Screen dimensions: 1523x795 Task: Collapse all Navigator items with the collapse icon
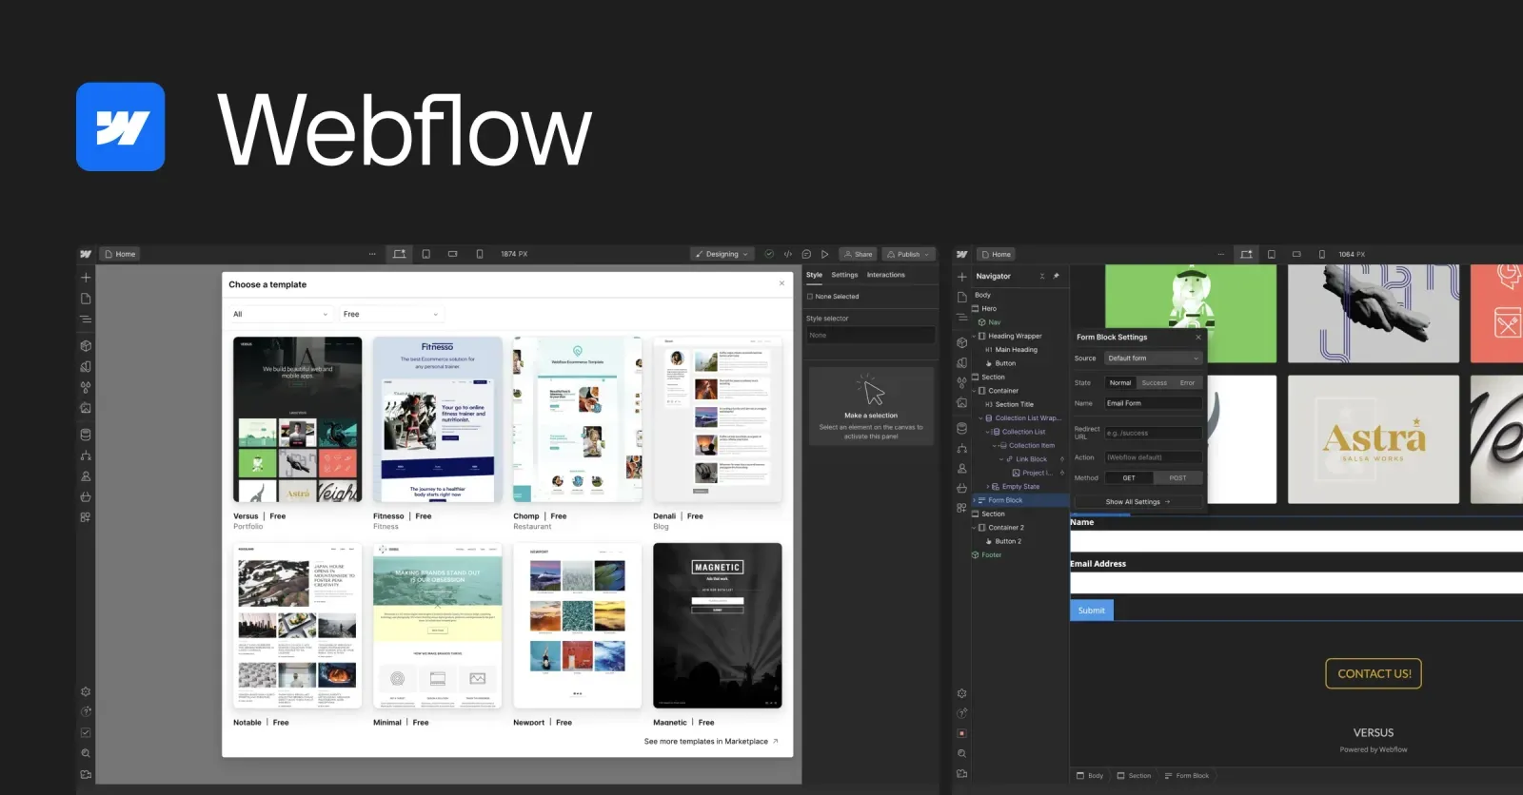(x=1042, y=276)
